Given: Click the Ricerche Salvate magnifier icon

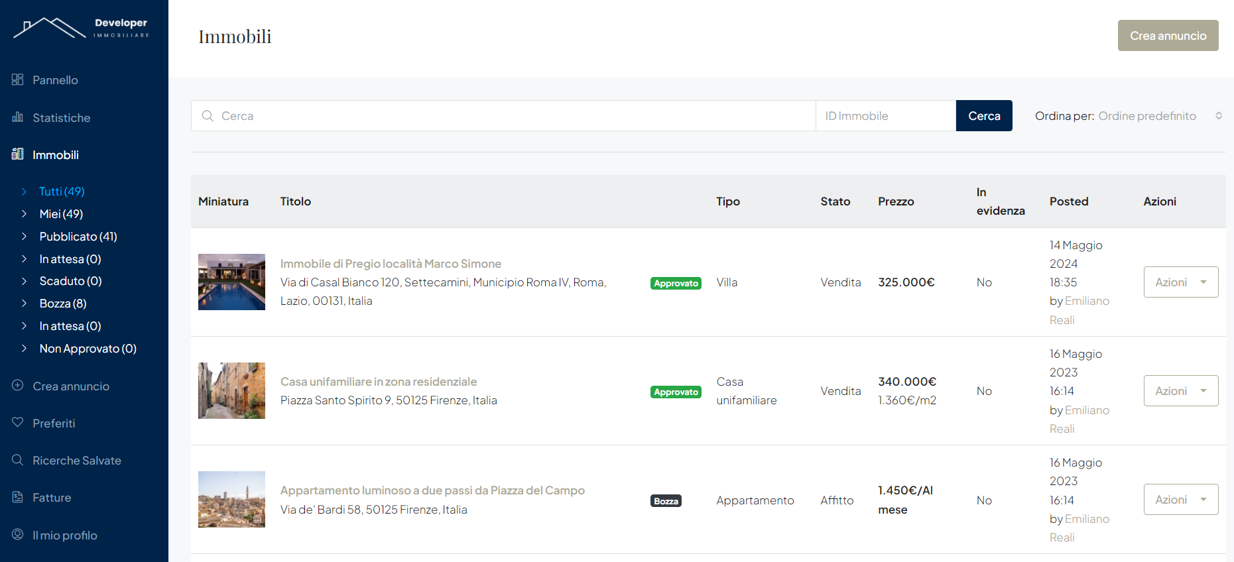Looking at the screenshot, I should (18, 460).
